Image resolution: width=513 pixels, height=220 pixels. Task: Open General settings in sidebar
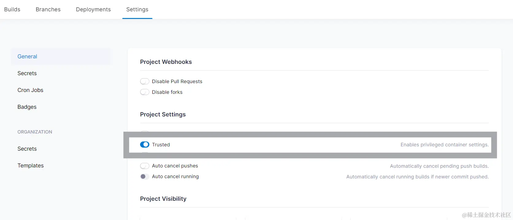(27, 57)
